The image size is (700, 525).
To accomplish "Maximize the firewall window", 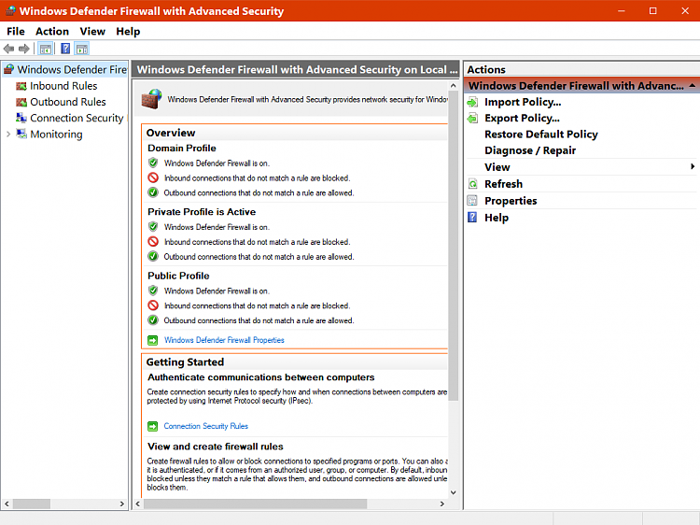I will [x=652, y=10].
